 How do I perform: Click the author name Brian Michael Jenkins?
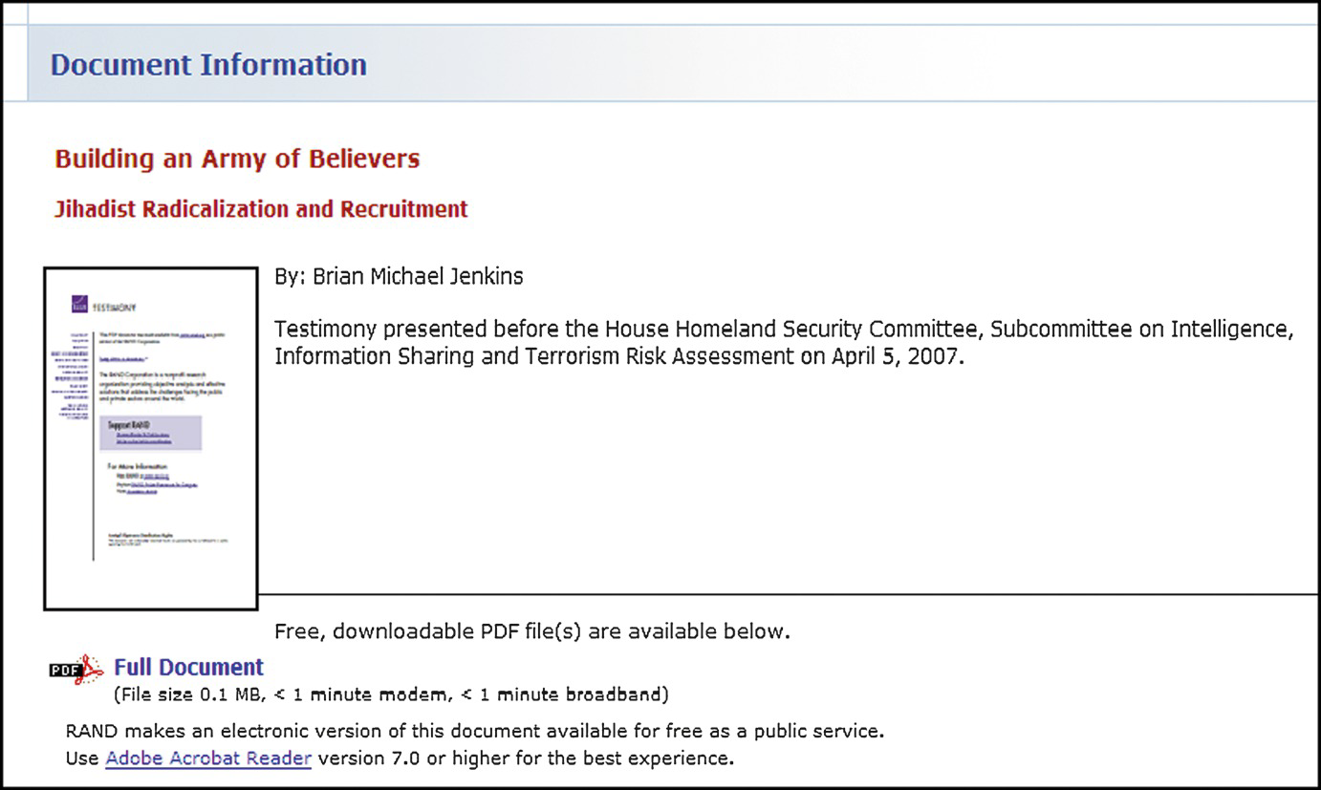coord(399,277)
